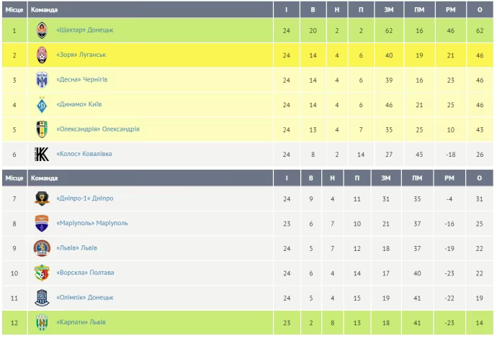Screen dimensions: 497x338
Task: Click the Dnipro-1 club logo
Action: pyautogui.click(x=42, y=198)
